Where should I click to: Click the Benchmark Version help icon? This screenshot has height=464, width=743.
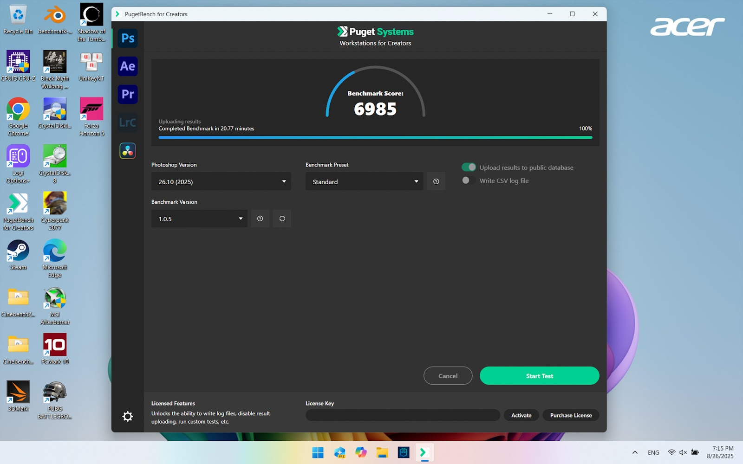[260, 219]
